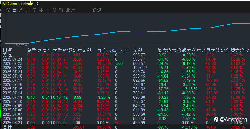Click the 合计 totals row label

tap(8, 127)
